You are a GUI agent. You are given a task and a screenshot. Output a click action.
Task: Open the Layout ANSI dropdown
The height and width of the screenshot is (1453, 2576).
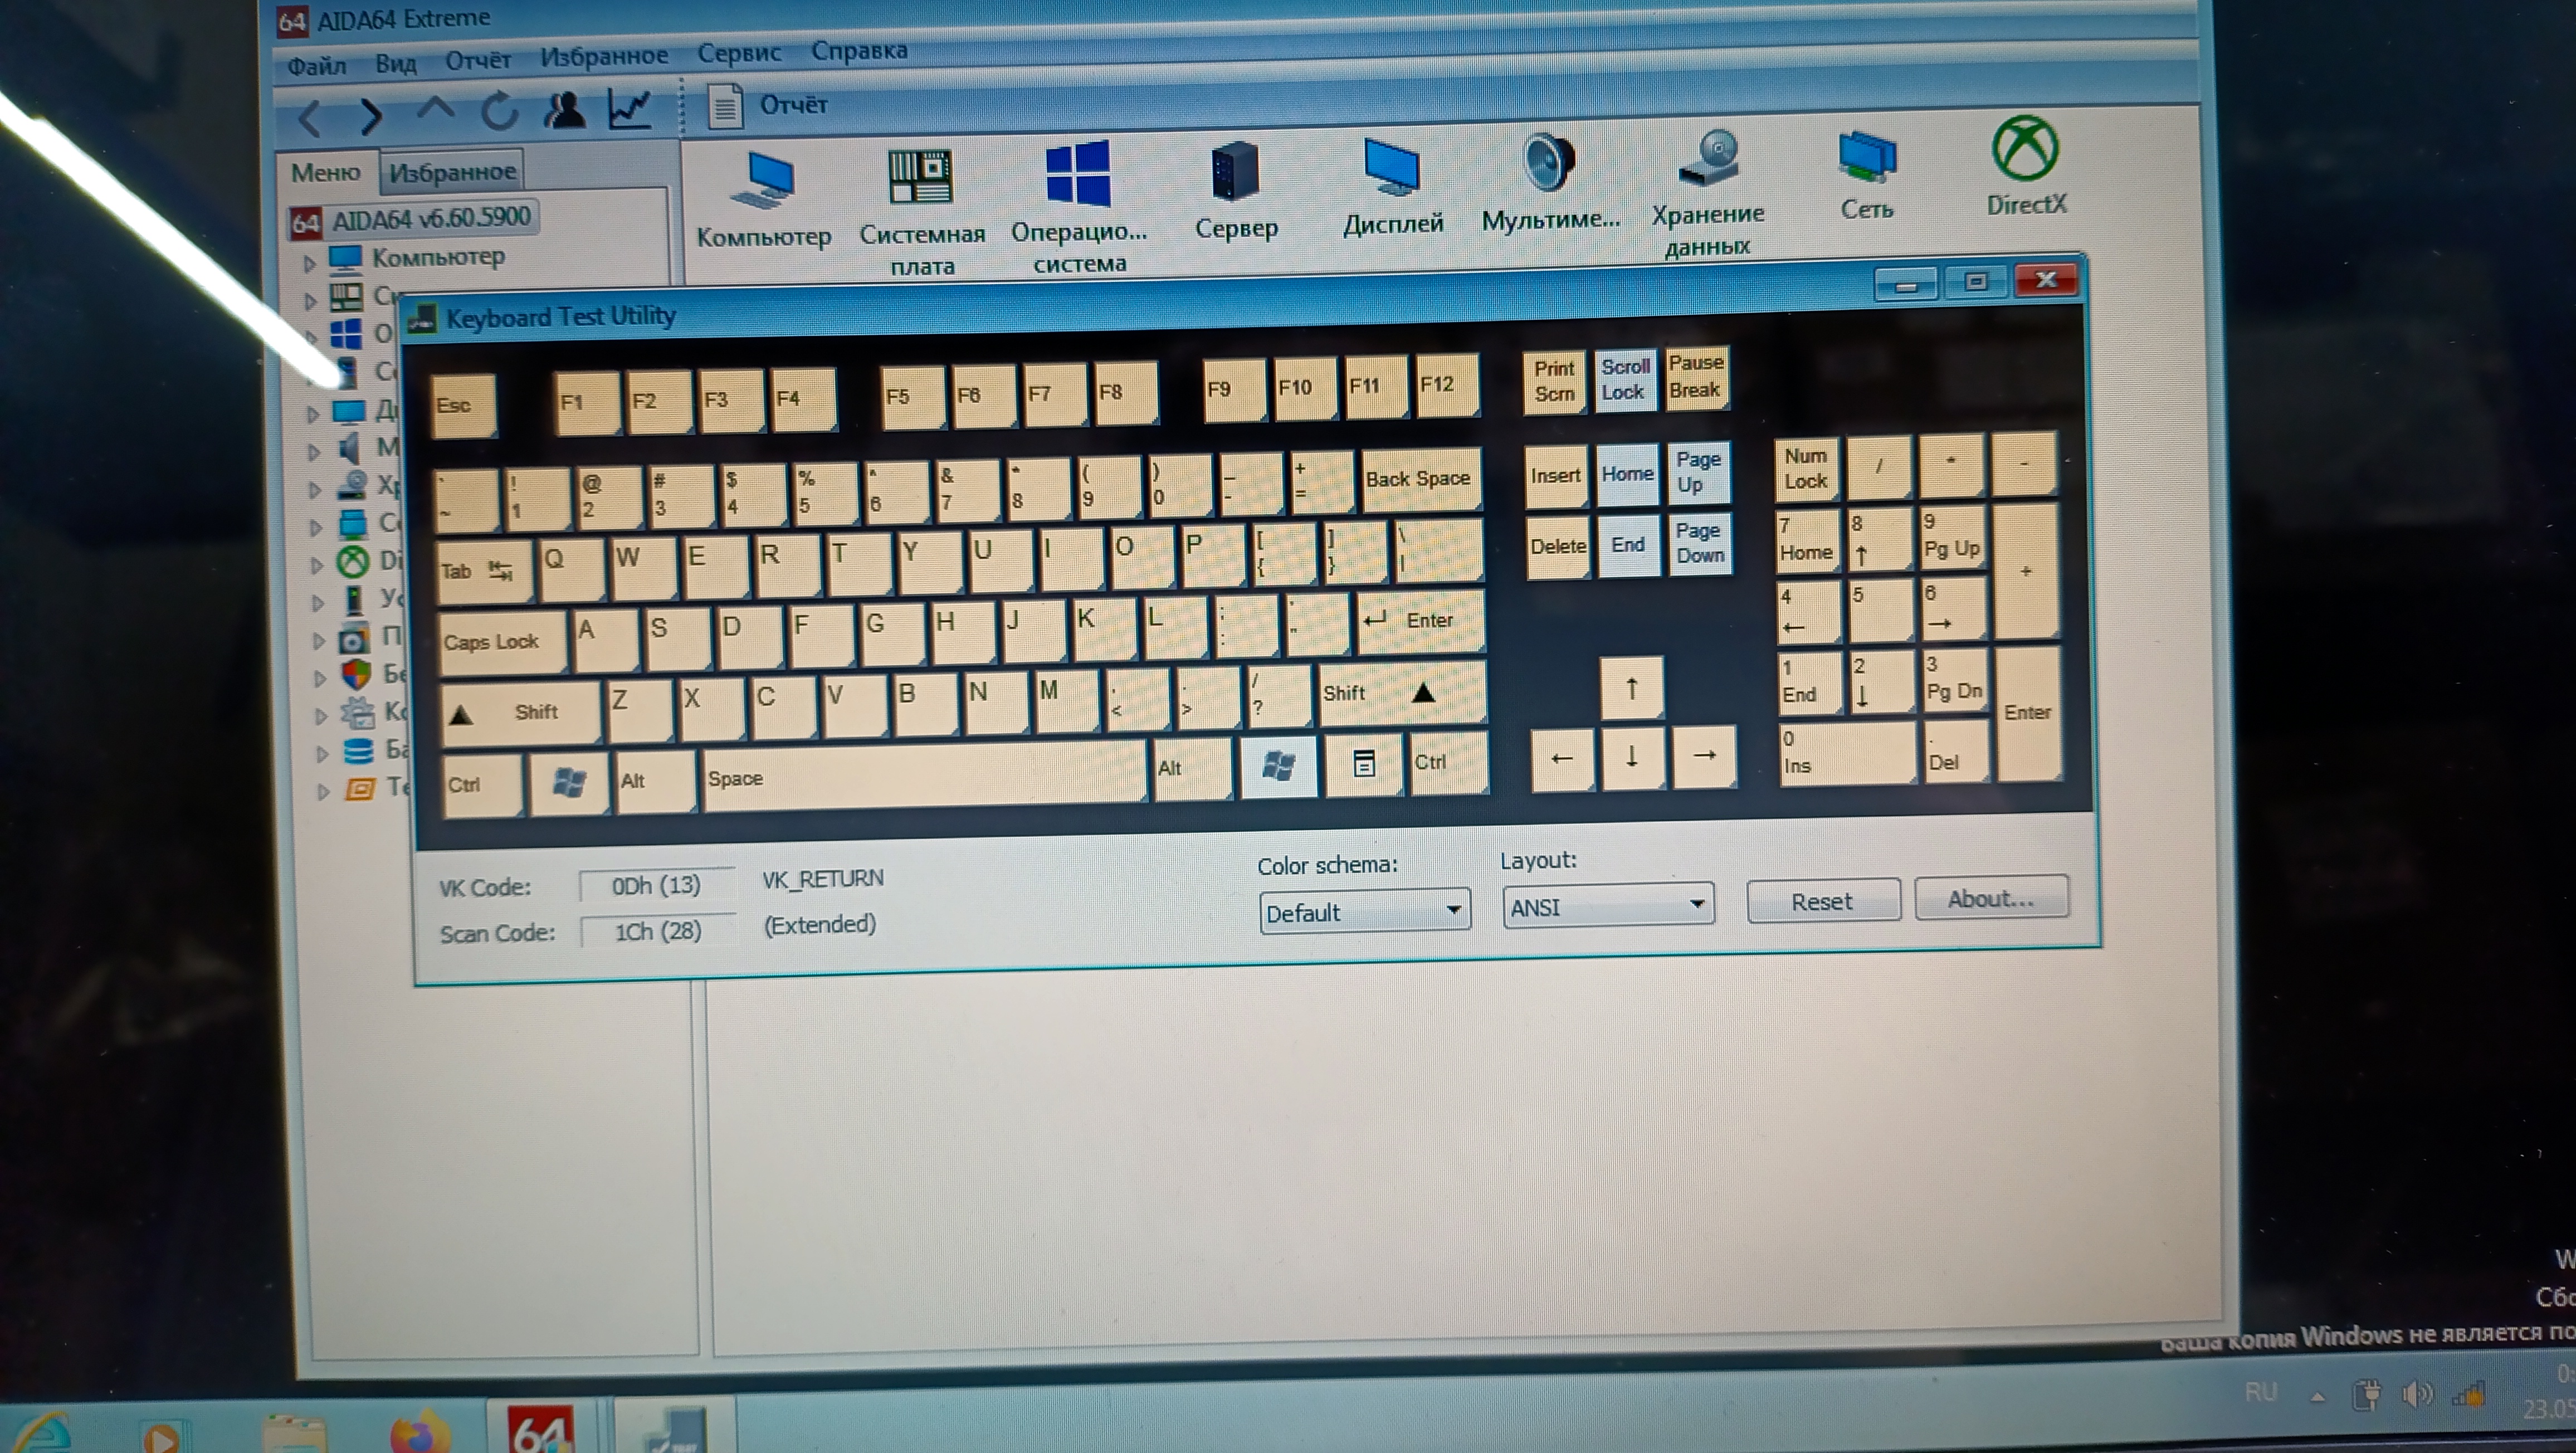coord(1607,906)
